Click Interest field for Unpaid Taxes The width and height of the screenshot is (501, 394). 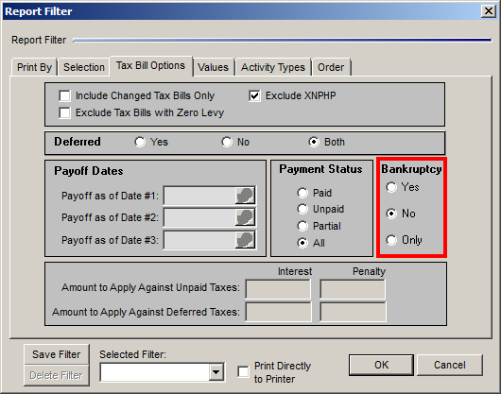point(278,289)
